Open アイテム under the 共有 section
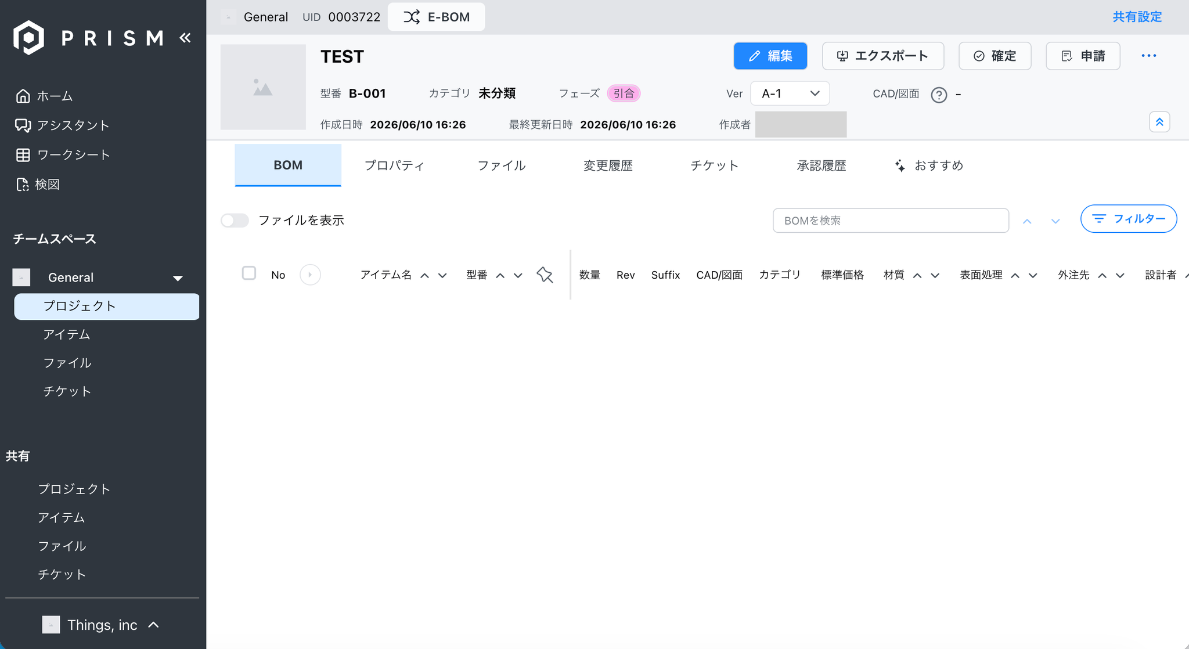 [62, 517]
